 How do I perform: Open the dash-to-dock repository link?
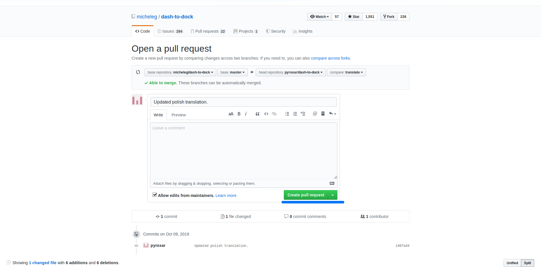[x=177, y=17]
